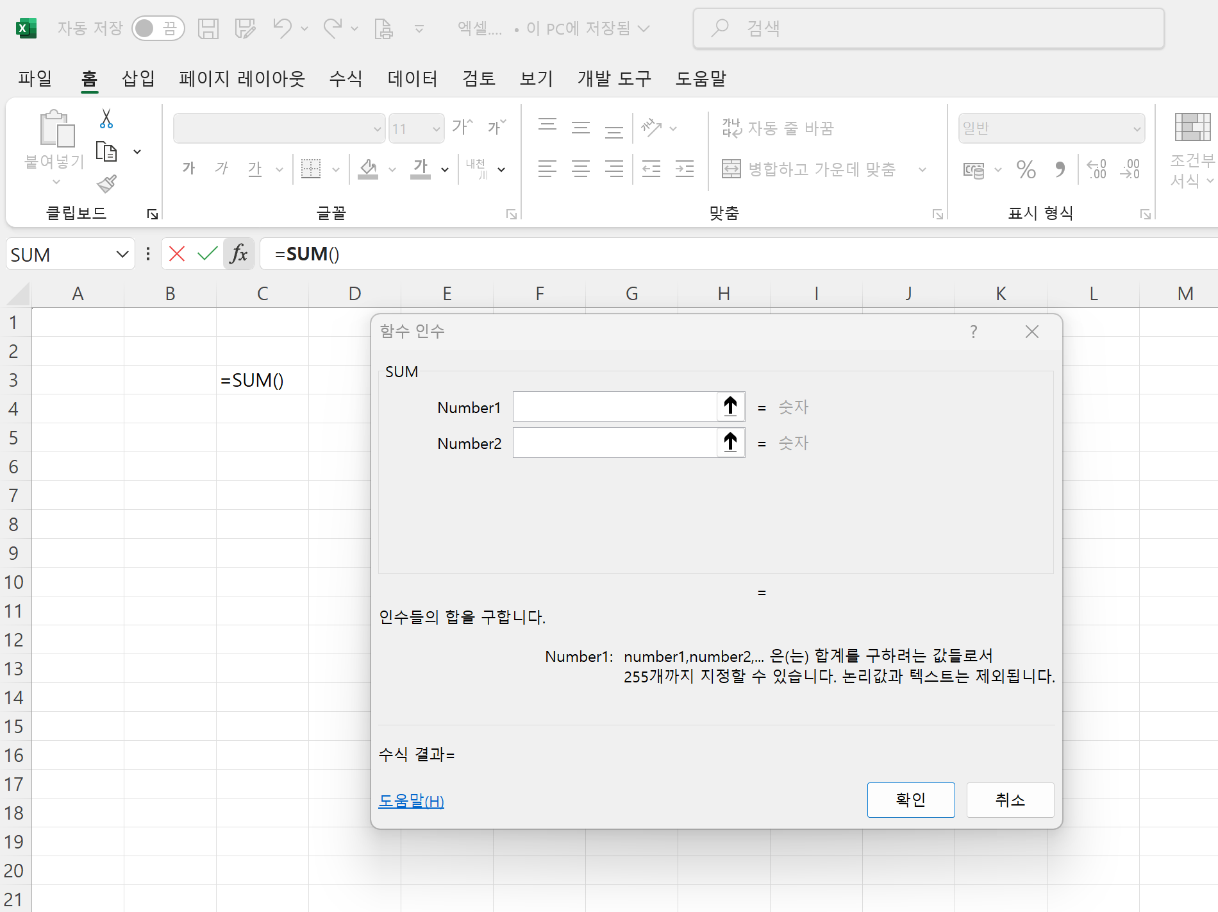The width and height of the screenshot is (1218, 912).
Task: Click the accounting currency format icon
Action: tap(974, 170)
